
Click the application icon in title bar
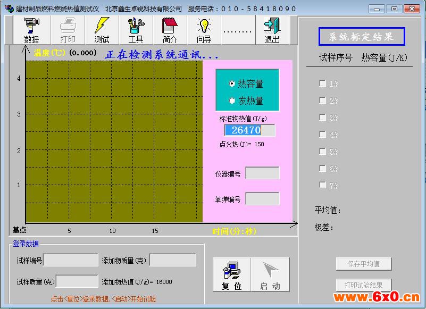[x=10, y=9]
